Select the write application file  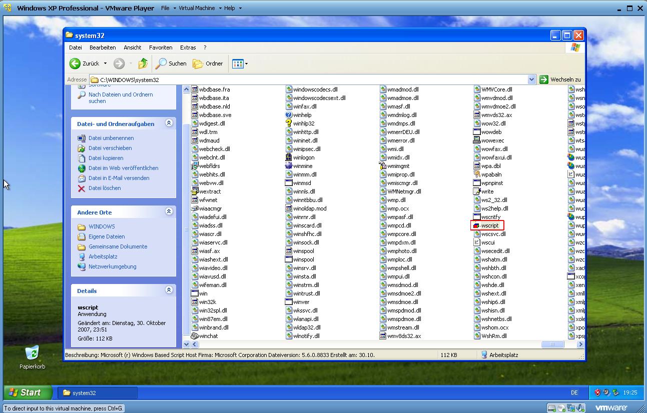pyautogui.click(x=477, y=191)
